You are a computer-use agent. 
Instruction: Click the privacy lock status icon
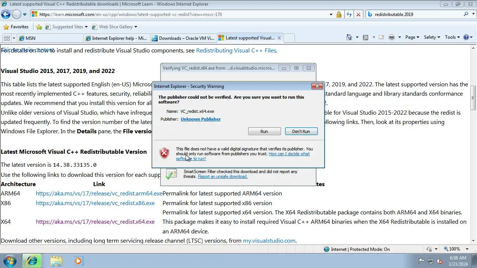tap(429, 249)
